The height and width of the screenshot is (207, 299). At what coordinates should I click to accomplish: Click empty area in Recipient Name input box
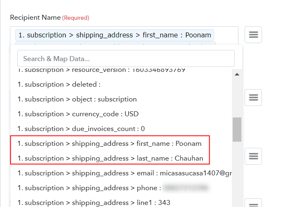coord(227,35)
